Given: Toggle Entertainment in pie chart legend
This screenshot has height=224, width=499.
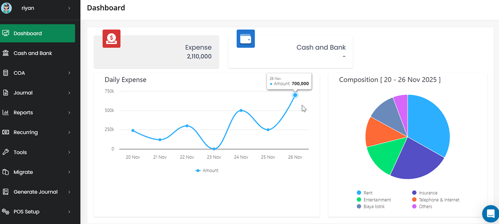Looking at the screenshot, I should (374, 200).
